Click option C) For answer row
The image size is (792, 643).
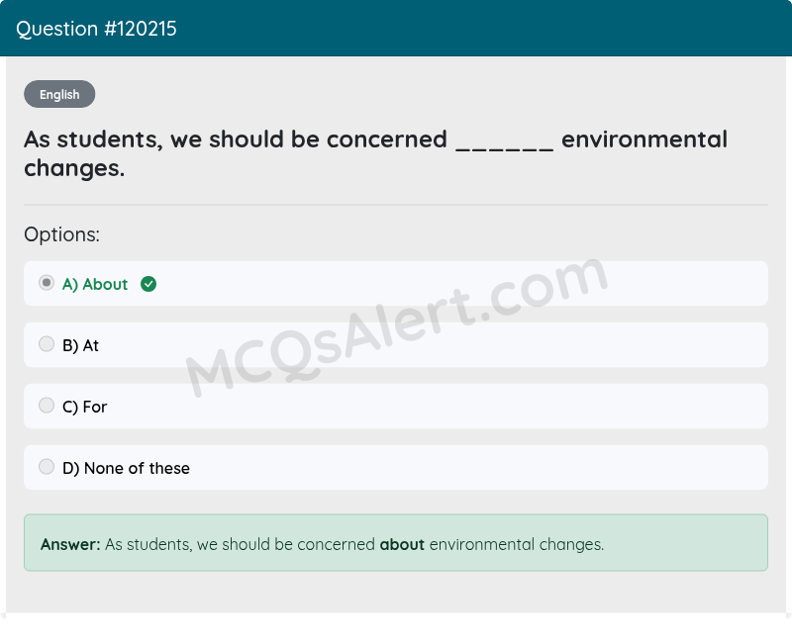tap(396, 406)
